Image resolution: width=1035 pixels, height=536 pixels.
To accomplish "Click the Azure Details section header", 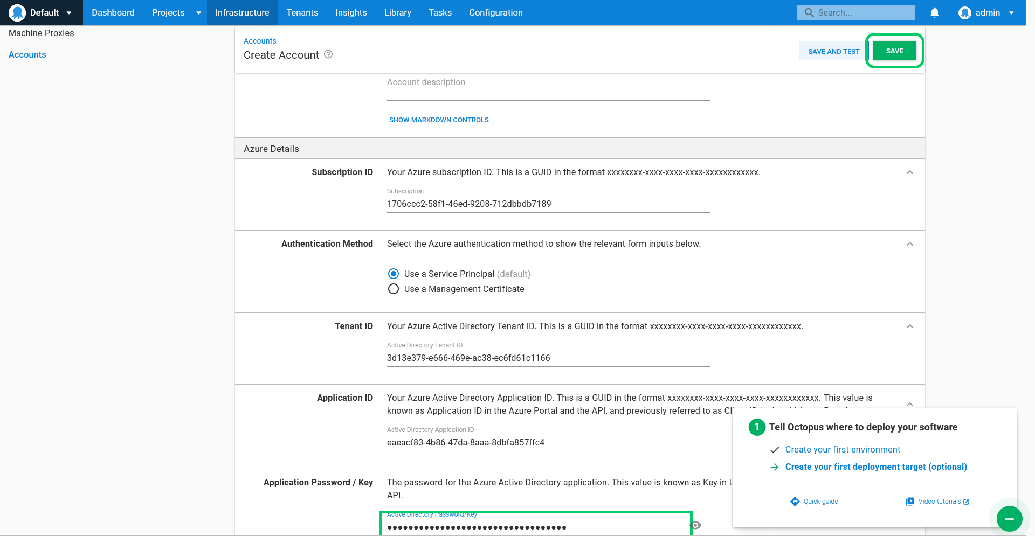I will [x=580, y=149].
